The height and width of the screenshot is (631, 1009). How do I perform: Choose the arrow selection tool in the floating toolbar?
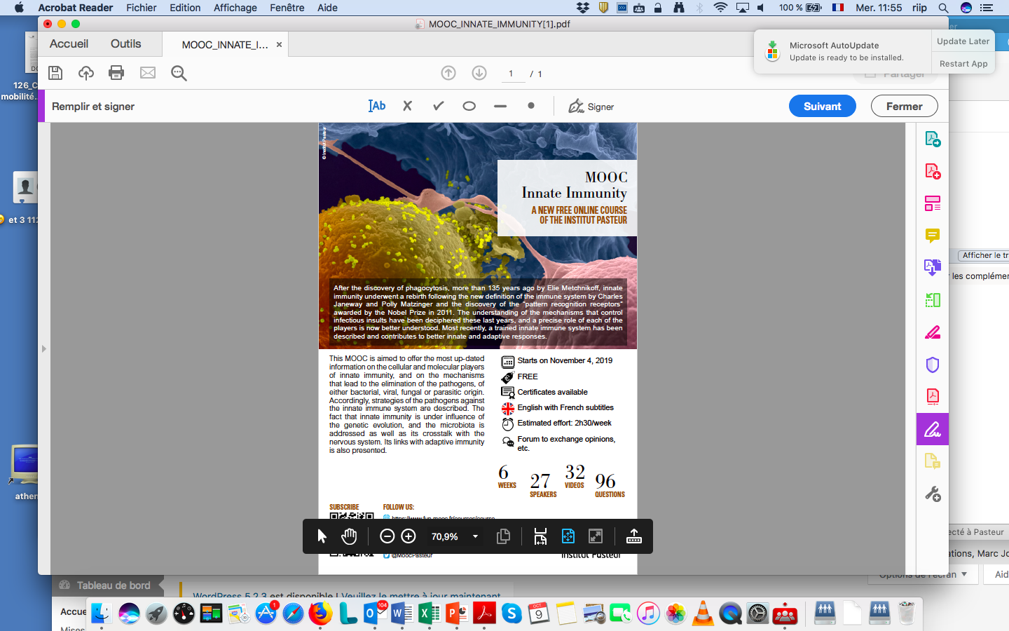pos(322,536)
